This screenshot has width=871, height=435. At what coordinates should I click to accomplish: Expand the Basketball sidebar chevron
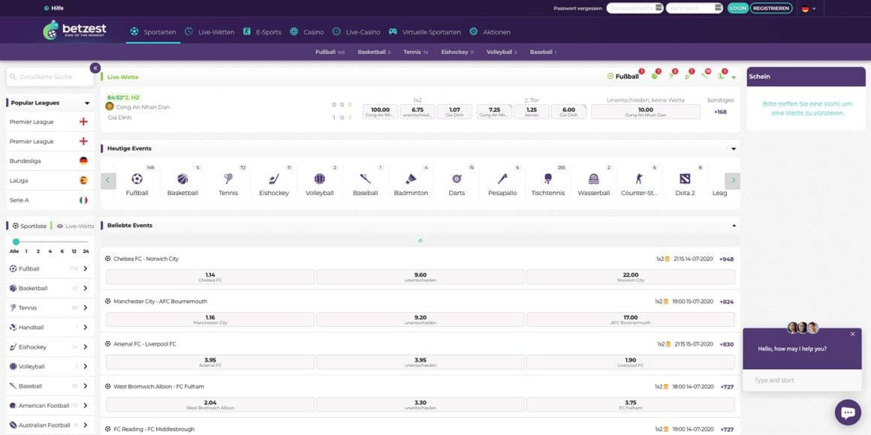[86, 288]
